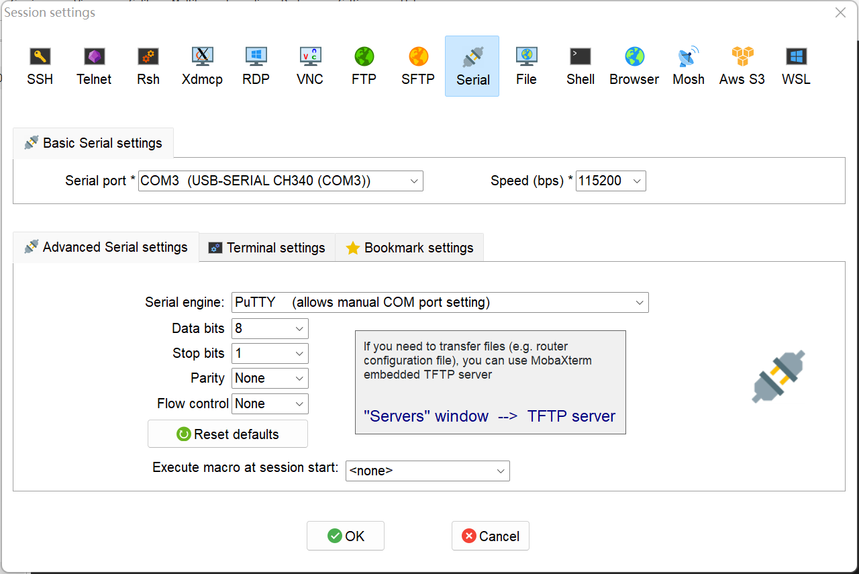Image resolution: width=859 pixels, height=574 pixels.
Task: Open the Flow control dropdown
Action: click(x=270, y=403)
